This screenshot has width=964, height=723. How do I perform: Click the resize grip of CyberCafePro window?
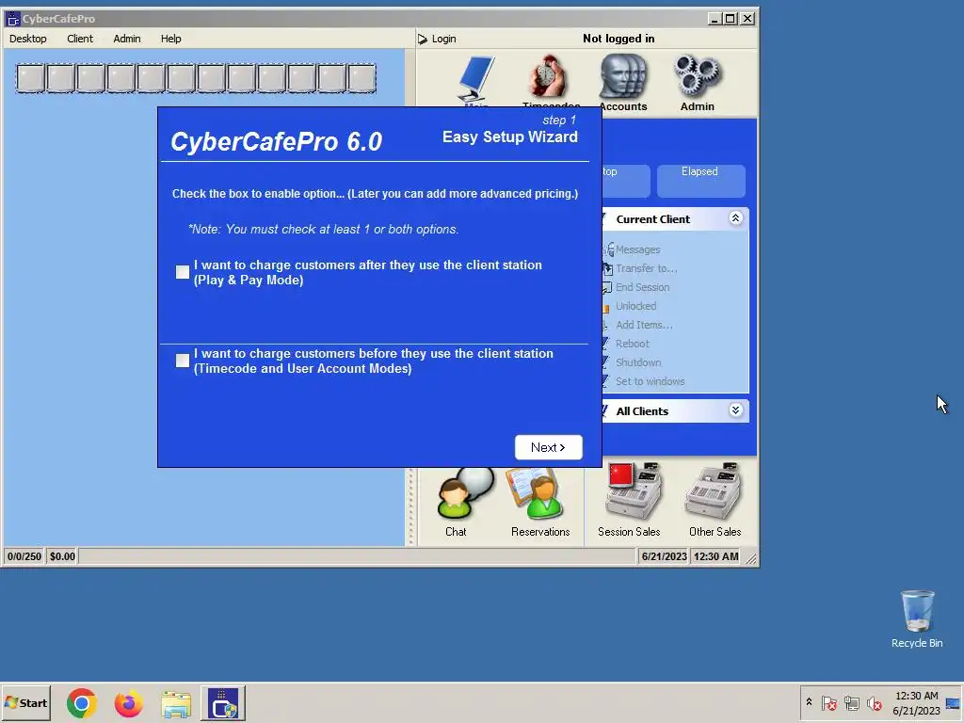point(751,558)
